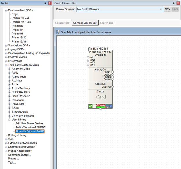Click the USB 8x8 section label
This screenshot has width=181, height=169.
click(100, 84)
